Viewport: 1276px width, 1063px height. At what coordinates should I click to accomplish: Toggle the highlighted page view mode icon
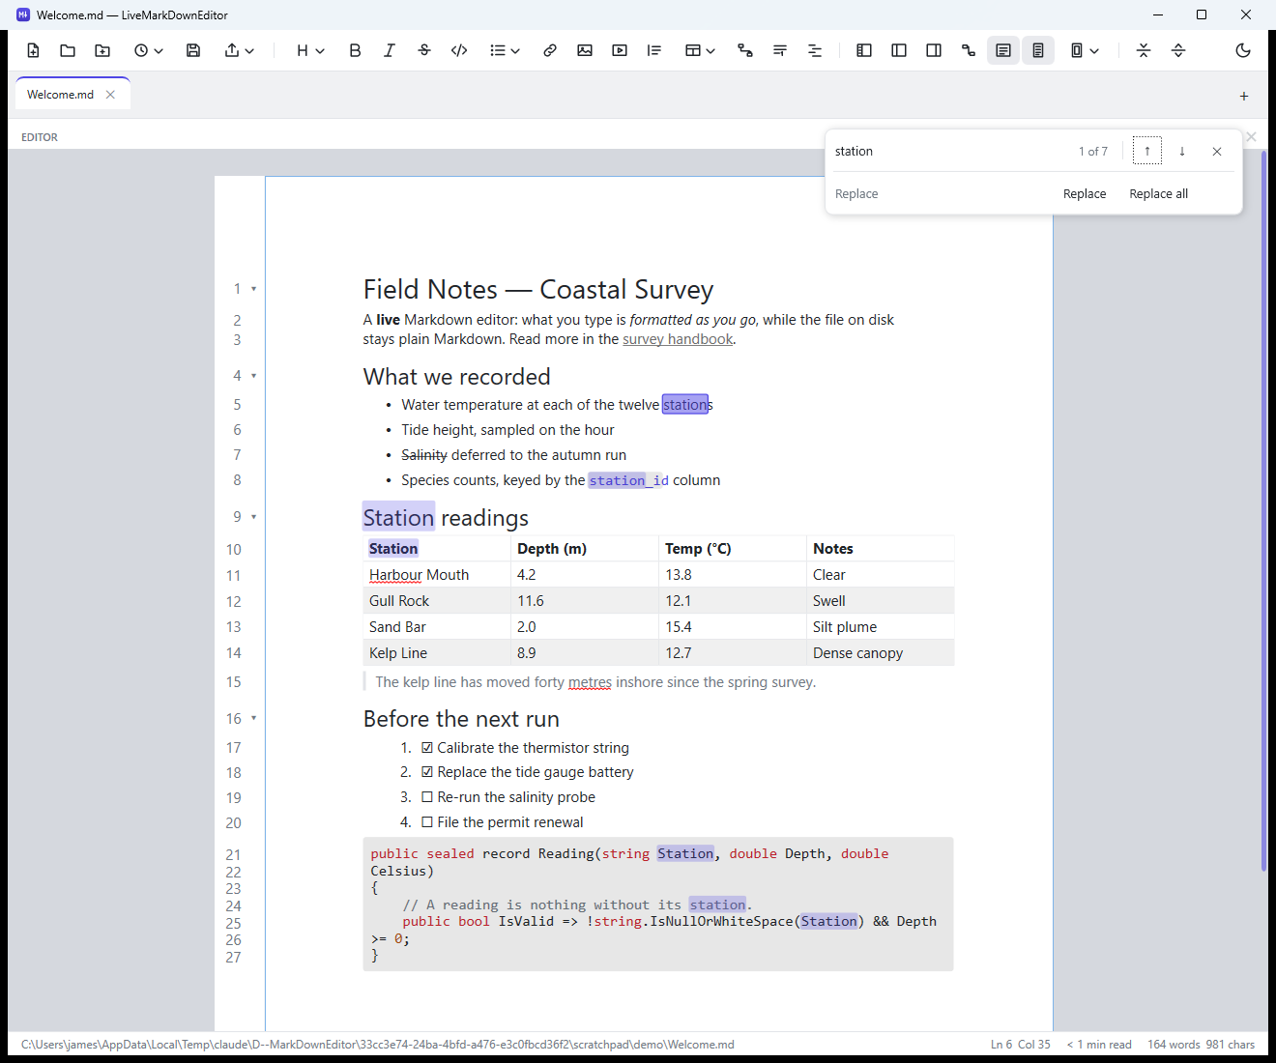pos(1038,50)
